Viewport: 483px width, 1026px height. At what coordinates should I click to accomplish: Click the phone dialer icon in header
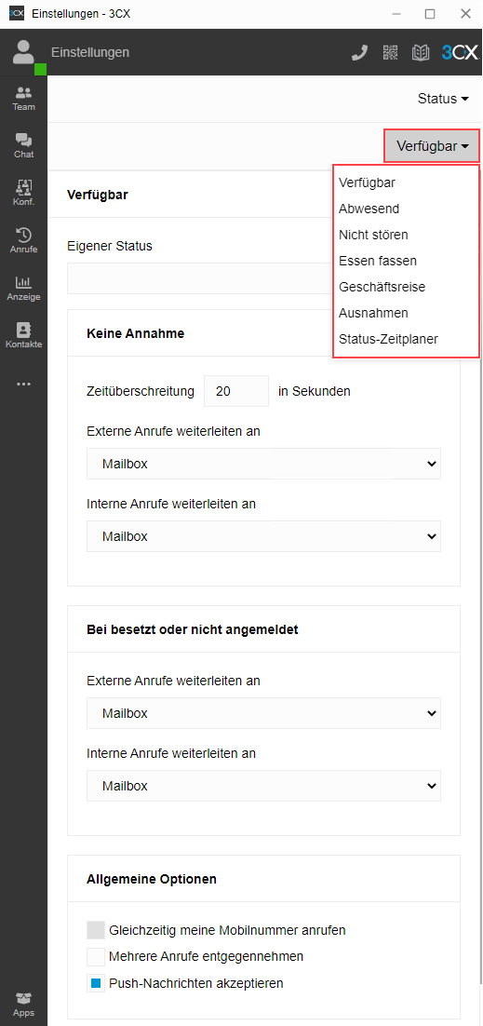pos(359,53)
